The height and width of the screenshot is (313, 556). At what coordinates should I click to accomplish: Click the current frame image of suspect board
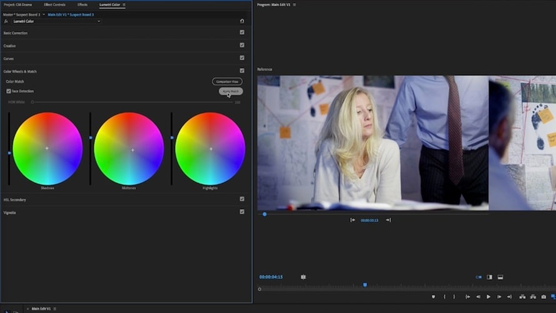[522, 143]
